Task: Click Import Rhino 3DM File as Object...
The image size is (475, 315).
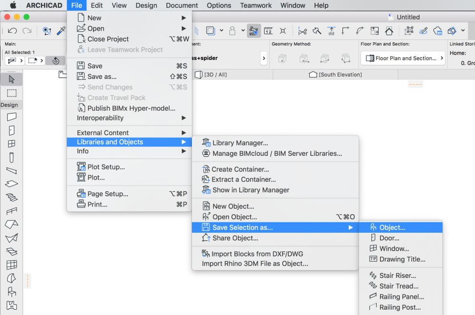Action: tap(275, 264)
